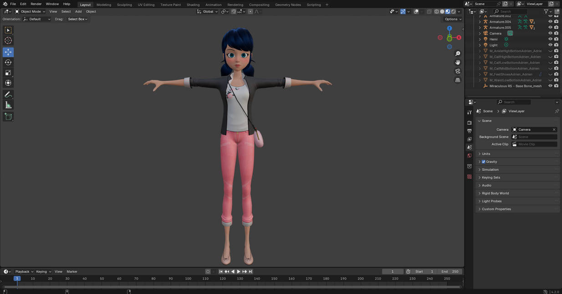Image resolution: width=562 pixels, height=294 pixels.
Task: Toggle proportional editing button
Action: pos(250,11)
